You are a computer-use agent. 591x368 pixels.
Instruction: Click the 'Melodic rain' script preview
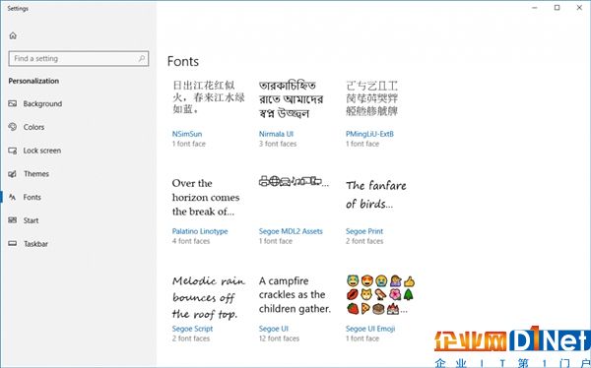pos(209,297)
